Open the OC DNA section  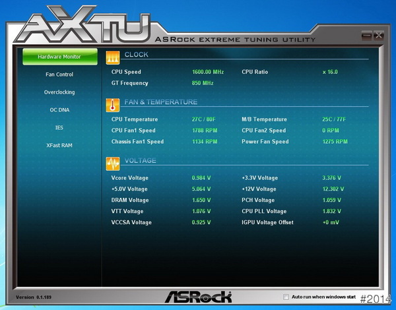pos(59,110)
